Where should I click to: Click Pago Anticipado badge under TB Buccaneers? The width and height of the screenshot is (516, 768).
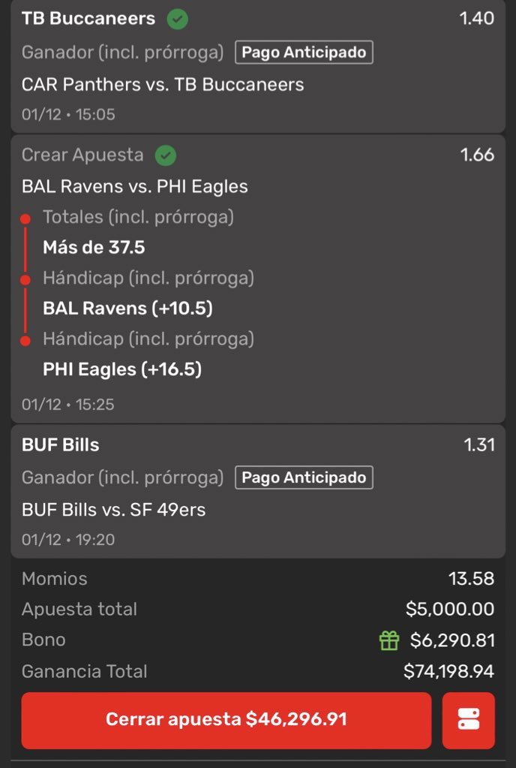tap(304, 53)
